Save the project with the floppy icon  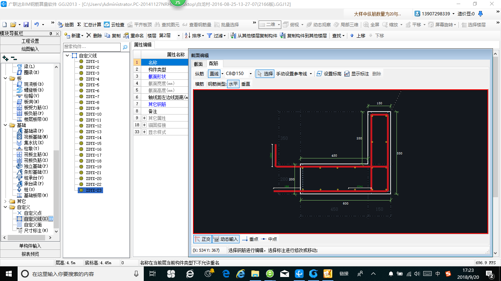coord(26,25)
